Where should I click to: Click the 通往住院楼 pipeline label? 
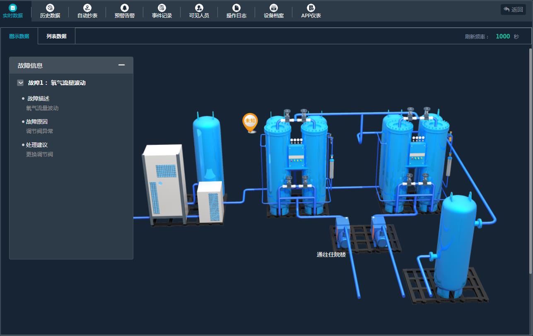coord(331,254)
